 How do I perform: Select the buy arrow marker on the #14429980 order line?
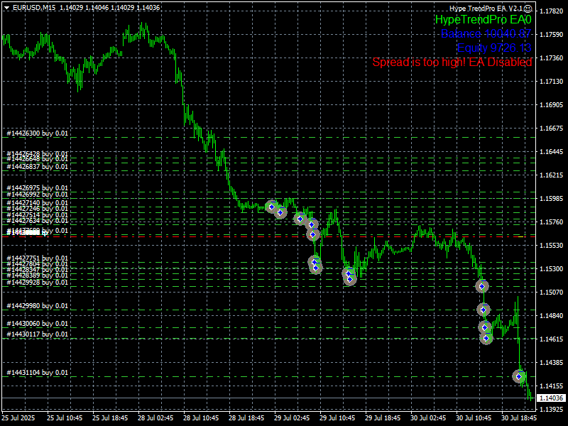[x=484, y=310]
